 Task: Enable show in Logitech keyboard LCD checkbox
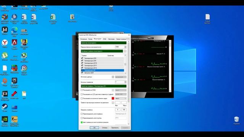[82, 94]
